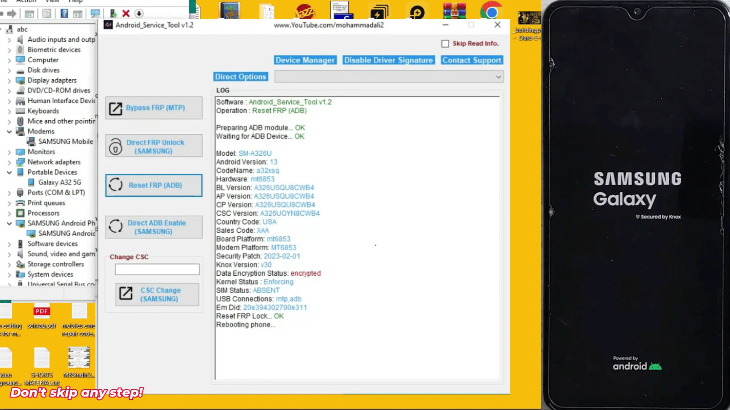The width and height of the screenshot is (730, 410).
Task: Click the download arrow circle toolbar icon
Action: click(x=139, y=14)
